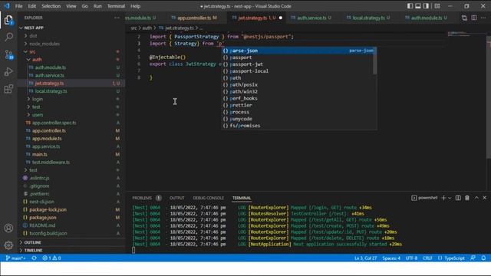Open Customize Layout icon in title bar
491x276 pixels.
(437, 6)
